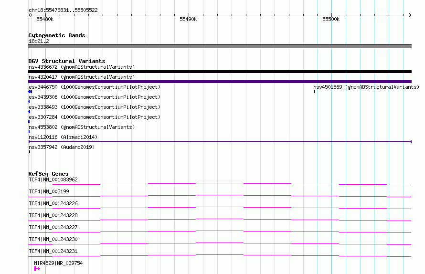The width and height of the screenshot is (425, 274).
Task: Click the TCF4|NM_001243227 transcript label
Action: coord(53,227)
